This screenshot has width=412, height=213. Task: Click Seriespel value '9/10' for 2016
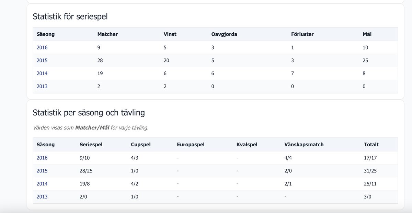pos(85,158)
